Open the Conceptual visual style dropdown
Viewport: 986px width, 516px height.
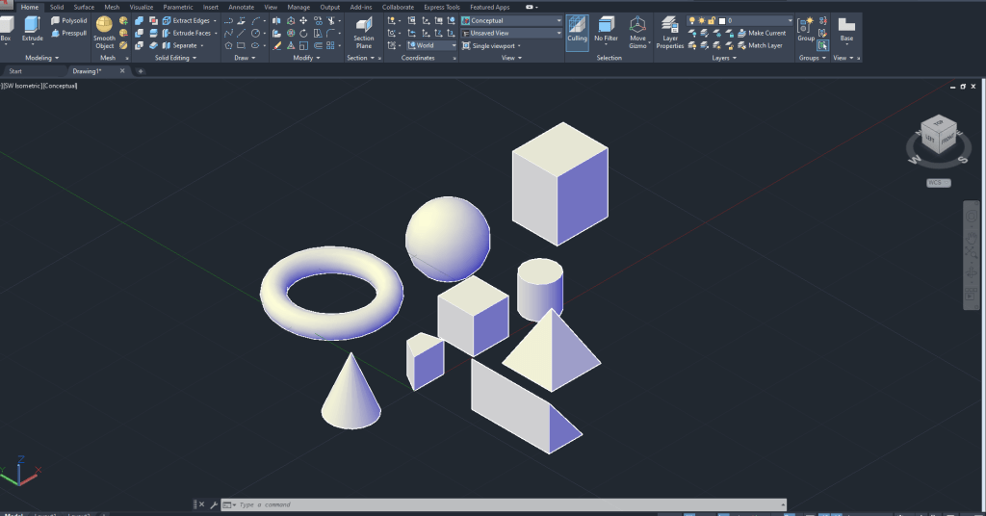[x=511, y=20]
